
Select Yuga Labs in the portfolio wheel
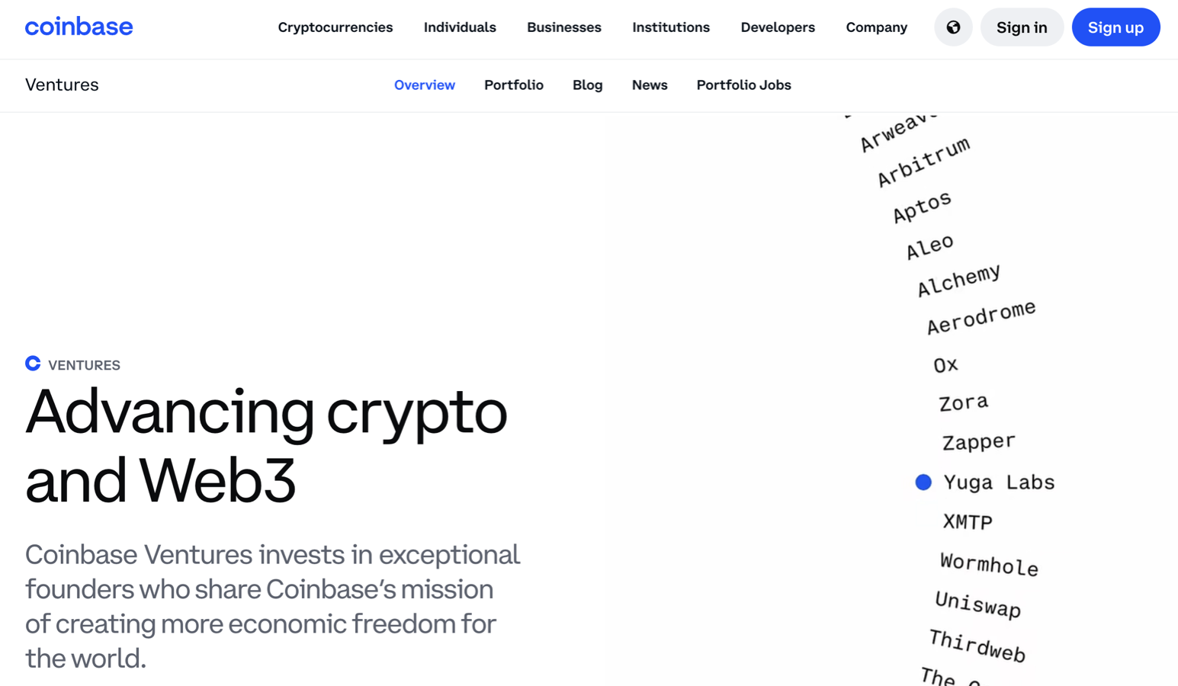pos(999,482)
